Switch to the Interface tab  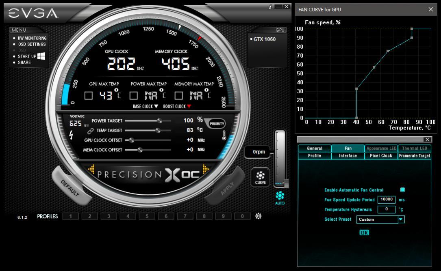click(x=348, y=155)
